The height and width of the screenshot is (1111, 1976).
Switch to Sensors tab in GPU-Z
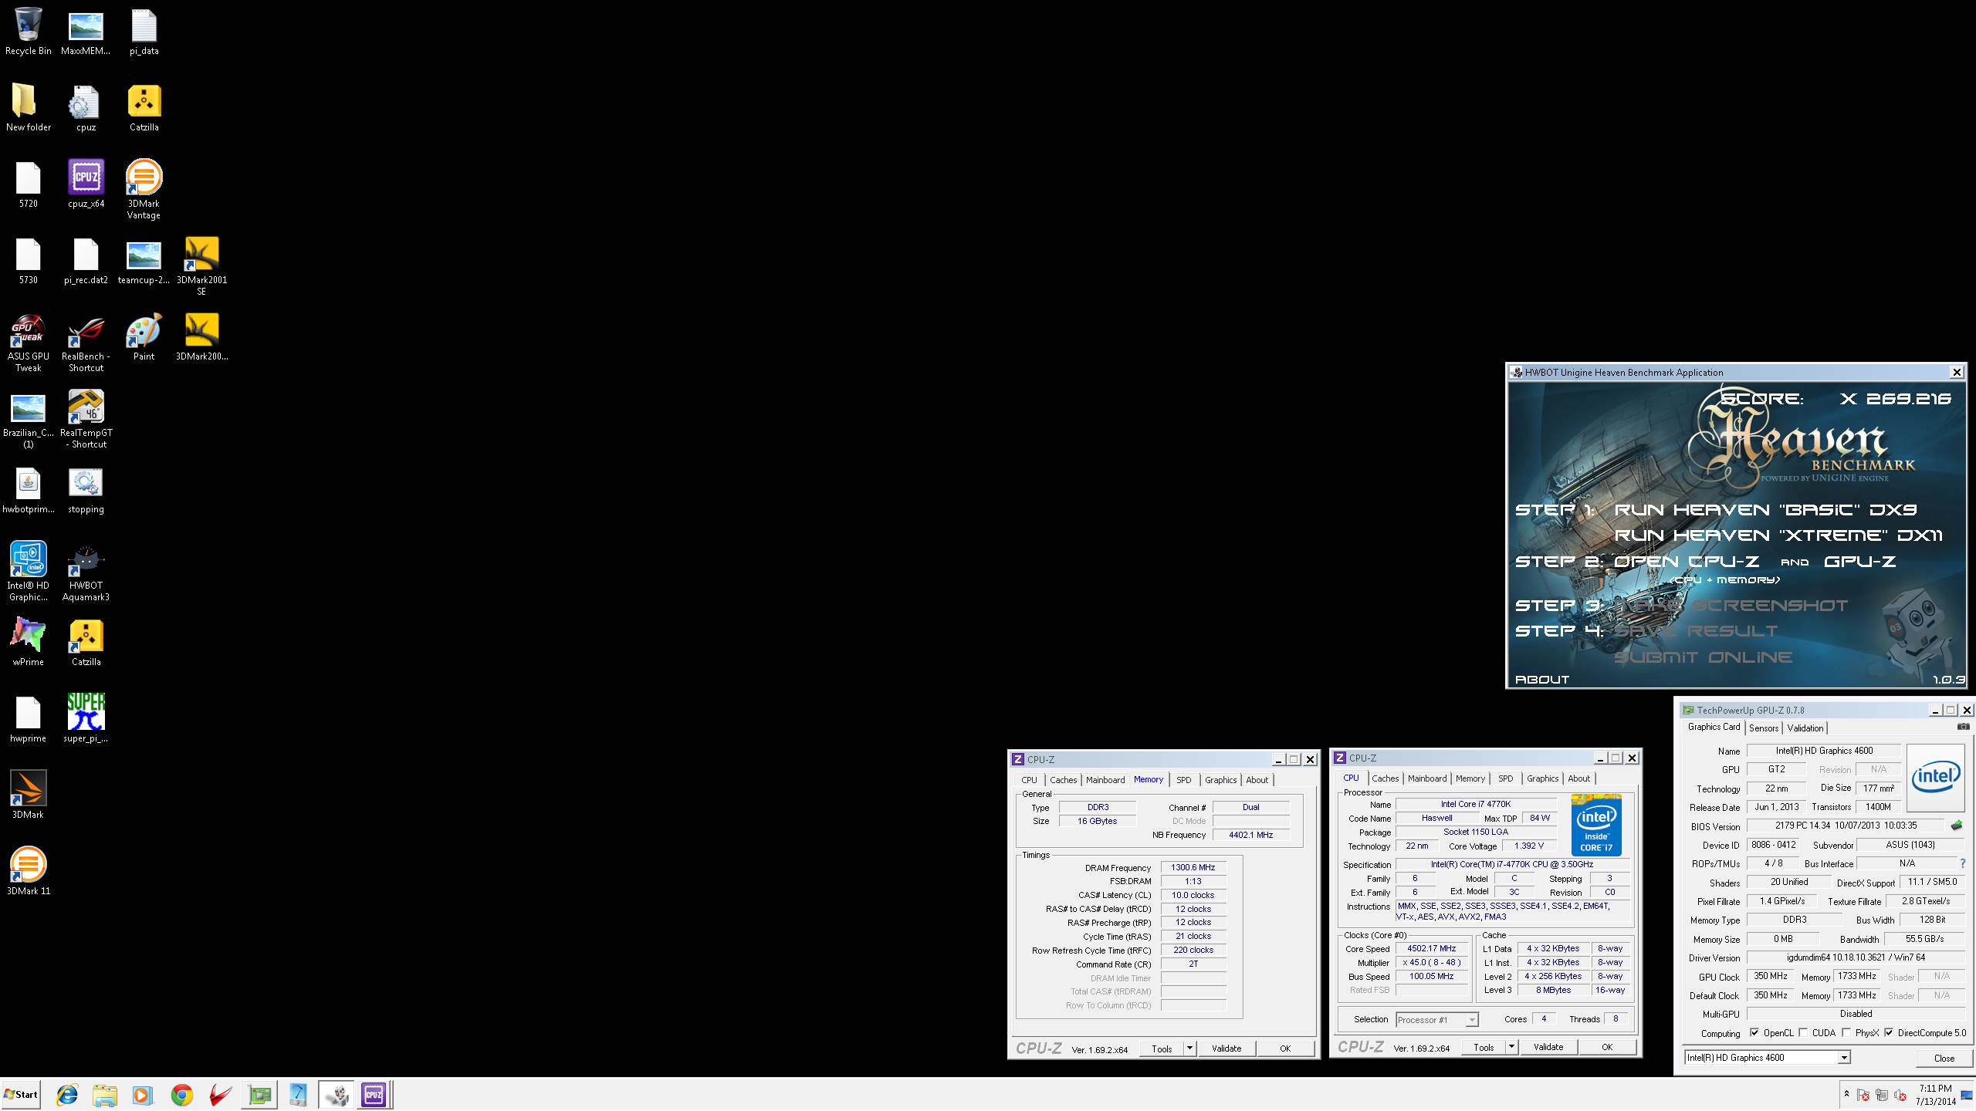pyautogui.click(x=1763, y=728)
